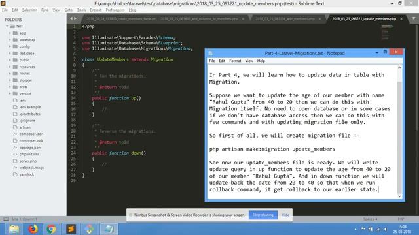Collapse the test root folder
The width and height of the screenshot is (419, 235).
click(x=7, y=26)
